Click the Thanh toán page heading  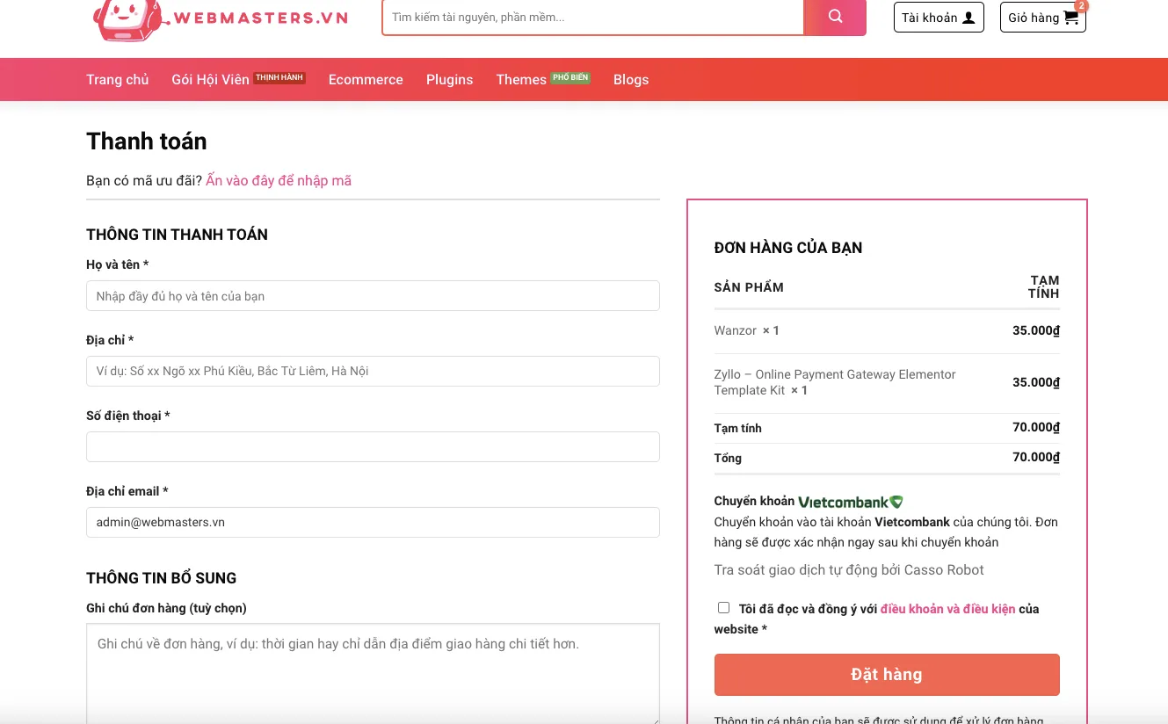[x=147, y=141]
